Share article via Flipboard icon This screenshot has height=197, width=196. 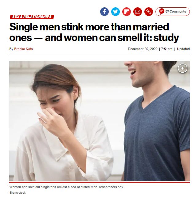tap(127, 12)
